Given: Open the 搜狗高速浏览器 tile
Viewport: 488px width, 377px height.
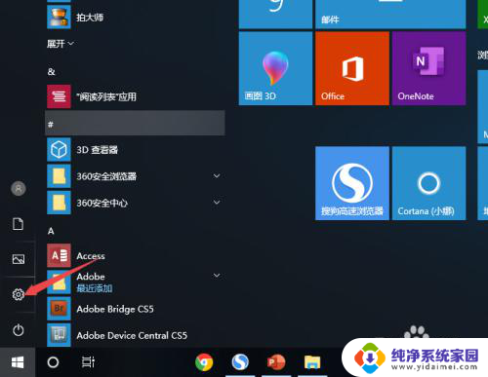Looking at the screenshot, I should (x=352, y=183).
